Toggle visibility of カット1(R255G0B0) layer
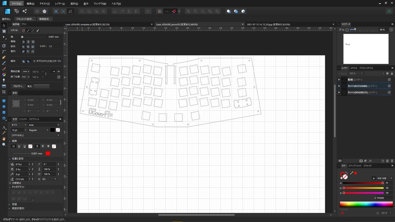395x222 pixels. click(389, 86)
